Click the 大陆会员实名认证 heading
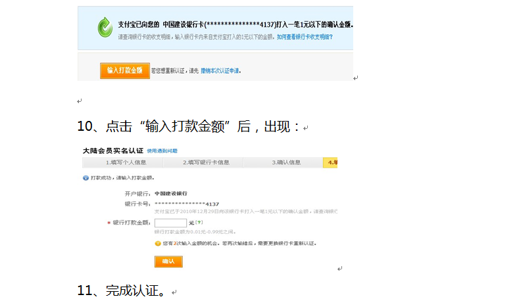The image size is (519, 301). click(x=112, y=151)
